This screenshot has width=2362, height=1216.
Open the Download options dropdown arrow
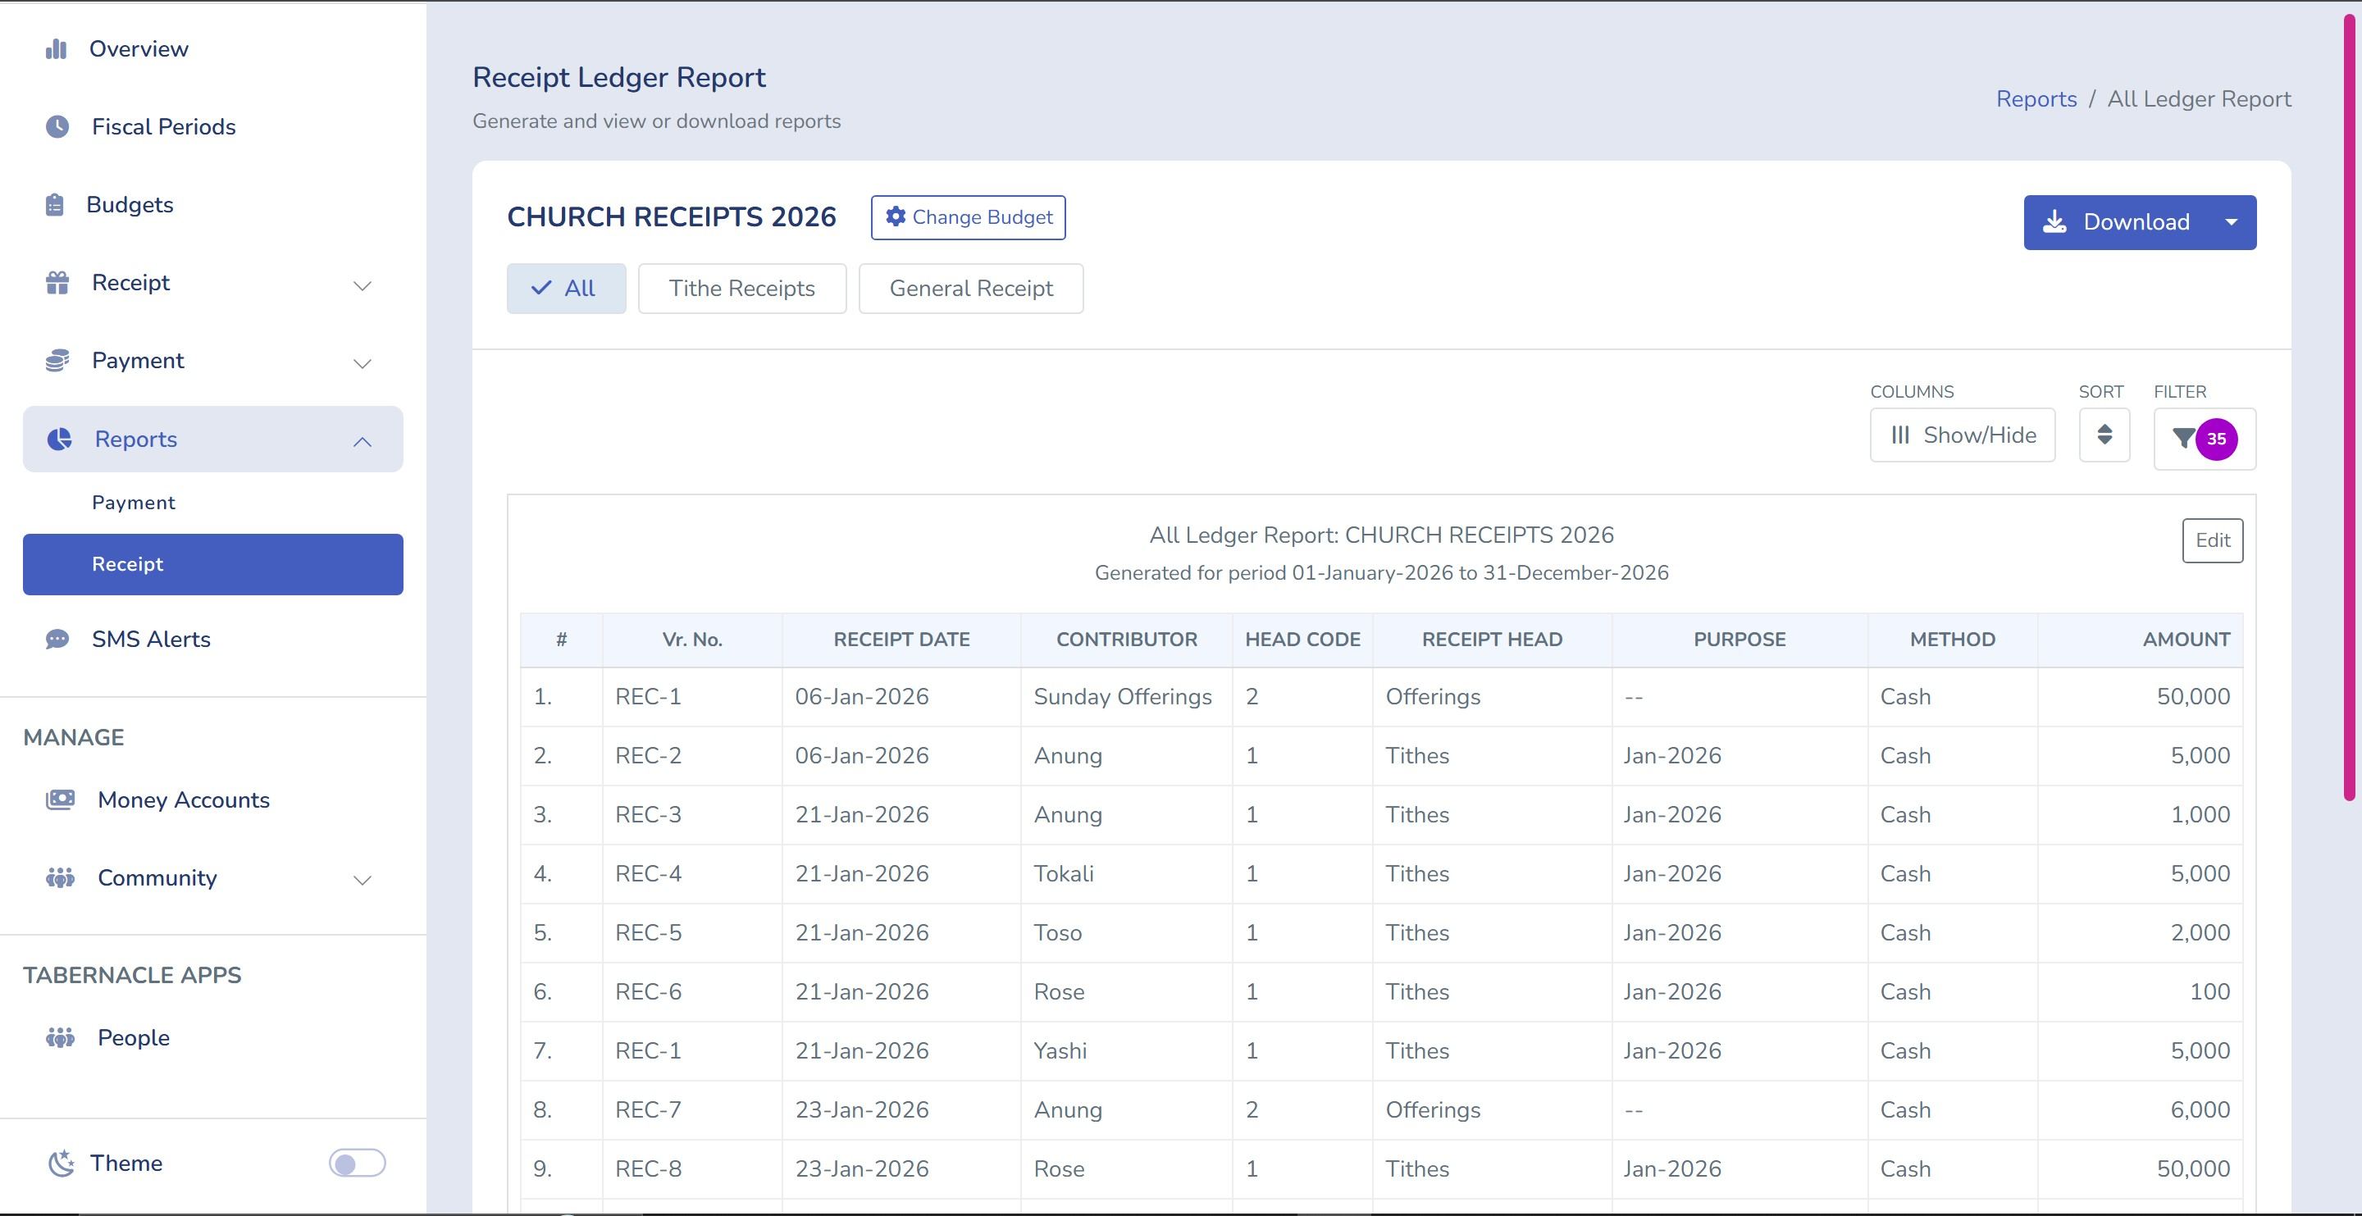pyautogui.click(x=2231, y=222)
